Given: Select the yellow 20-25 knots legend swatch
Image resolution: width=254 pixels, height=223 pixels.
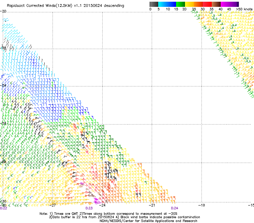Looking at the screenshot, I should (189, 4).
